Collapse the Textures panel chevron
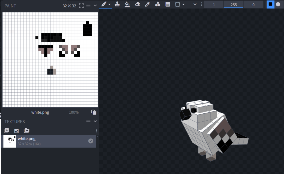 (x=95, y=121)
